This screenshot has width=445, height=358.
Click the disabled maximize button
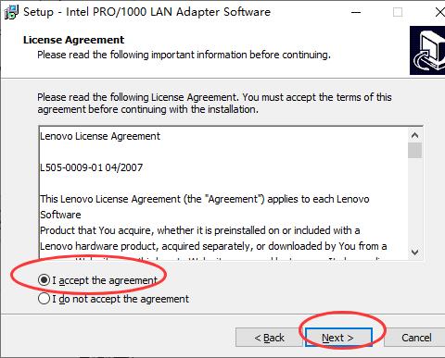pos(398,12)
